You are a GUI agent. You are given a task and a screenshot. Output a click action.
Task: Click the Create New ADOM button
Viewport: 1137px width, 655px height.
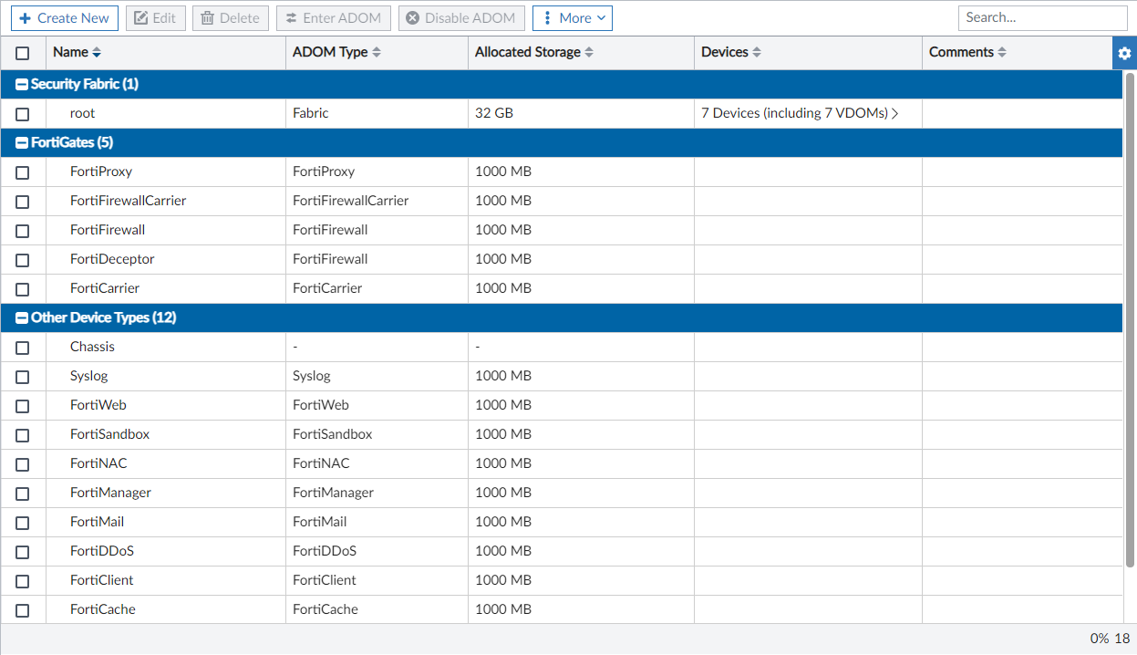click(x=65, y=18)
